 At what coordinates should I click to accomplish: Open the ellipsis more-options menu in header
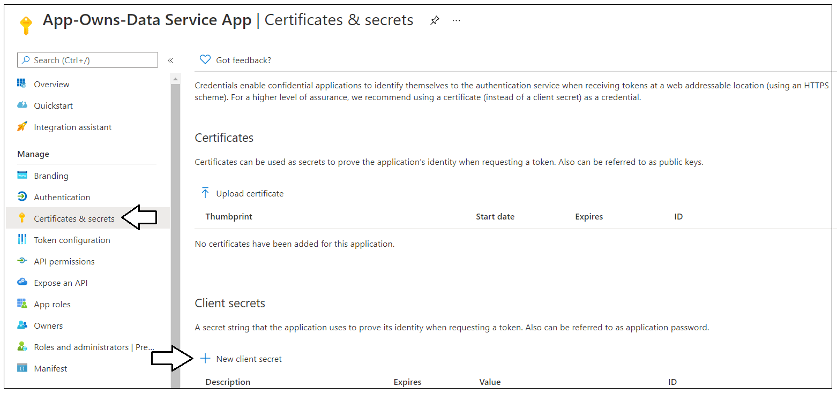coord(457,20)
